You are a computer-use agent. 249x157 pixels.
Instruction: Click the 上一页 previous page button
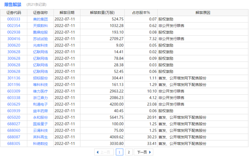coord(104,152)
